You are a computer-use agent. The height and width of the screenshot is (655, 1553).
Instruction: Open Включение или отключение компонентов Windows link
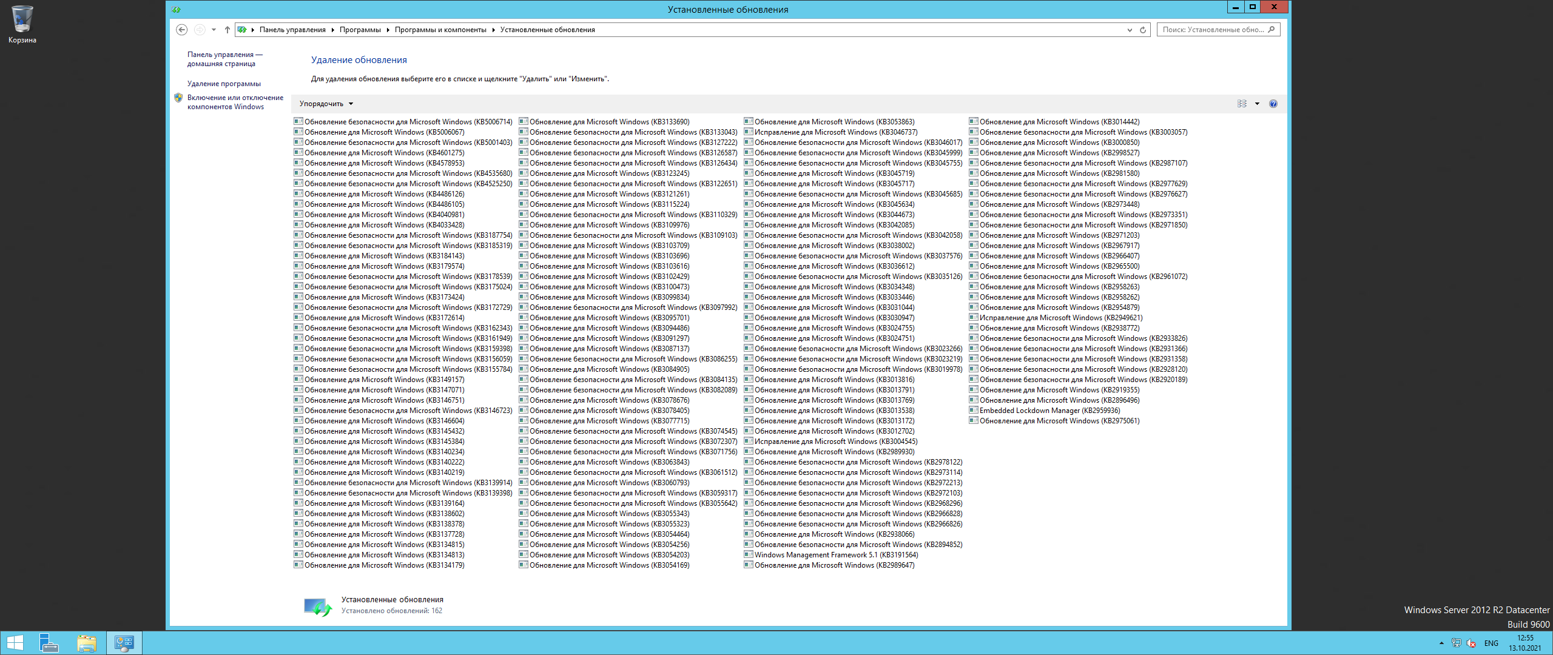tap(235, 102)
